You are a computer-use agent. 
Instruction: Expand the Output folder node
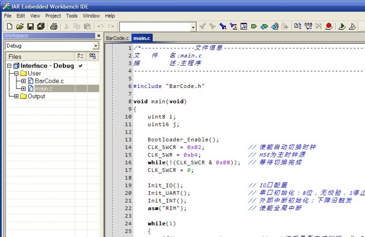(x=16, y=96)
